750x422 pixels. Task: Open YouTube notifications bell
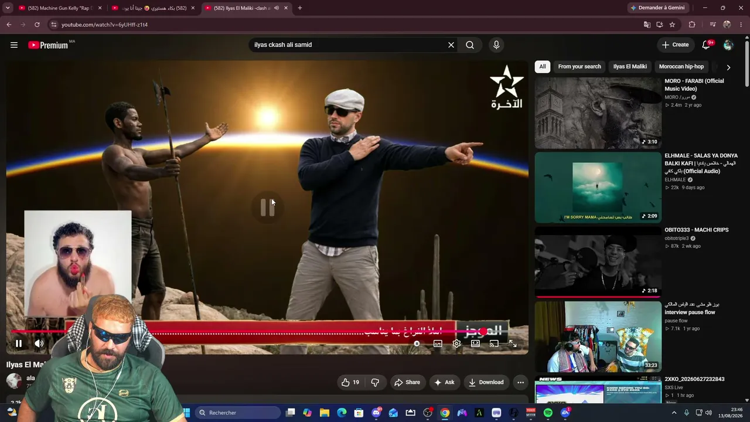706,45
